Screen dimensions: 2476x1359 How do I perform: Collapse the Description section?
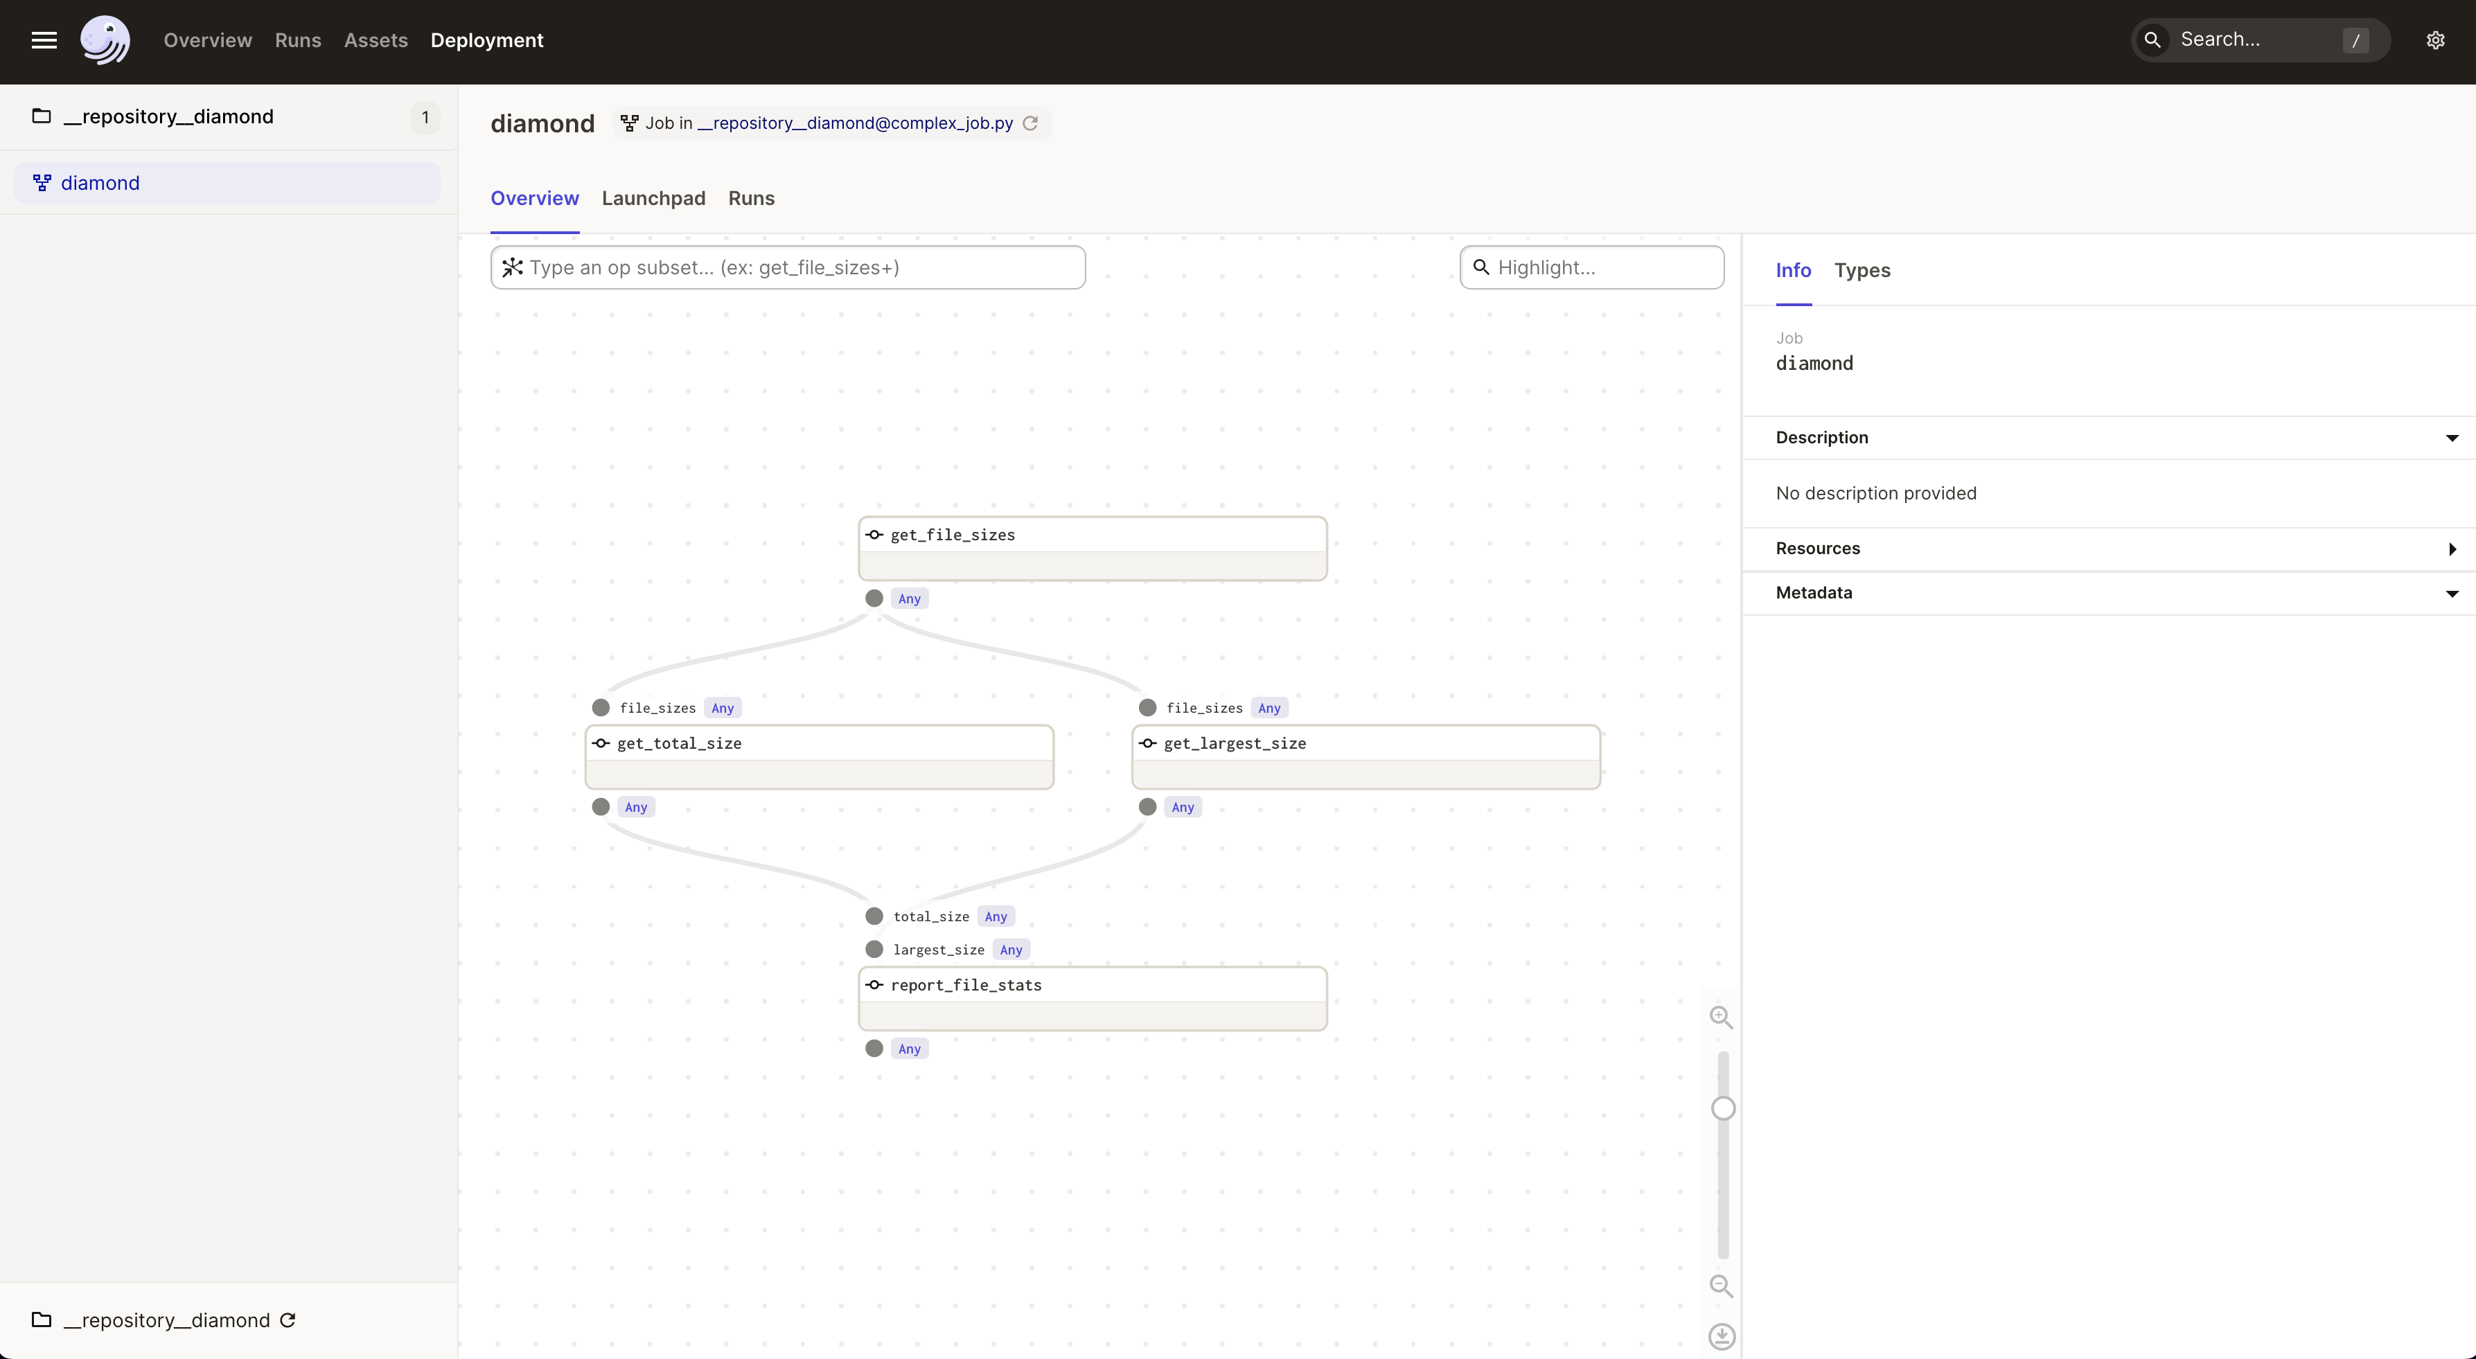click(2451, 438)
